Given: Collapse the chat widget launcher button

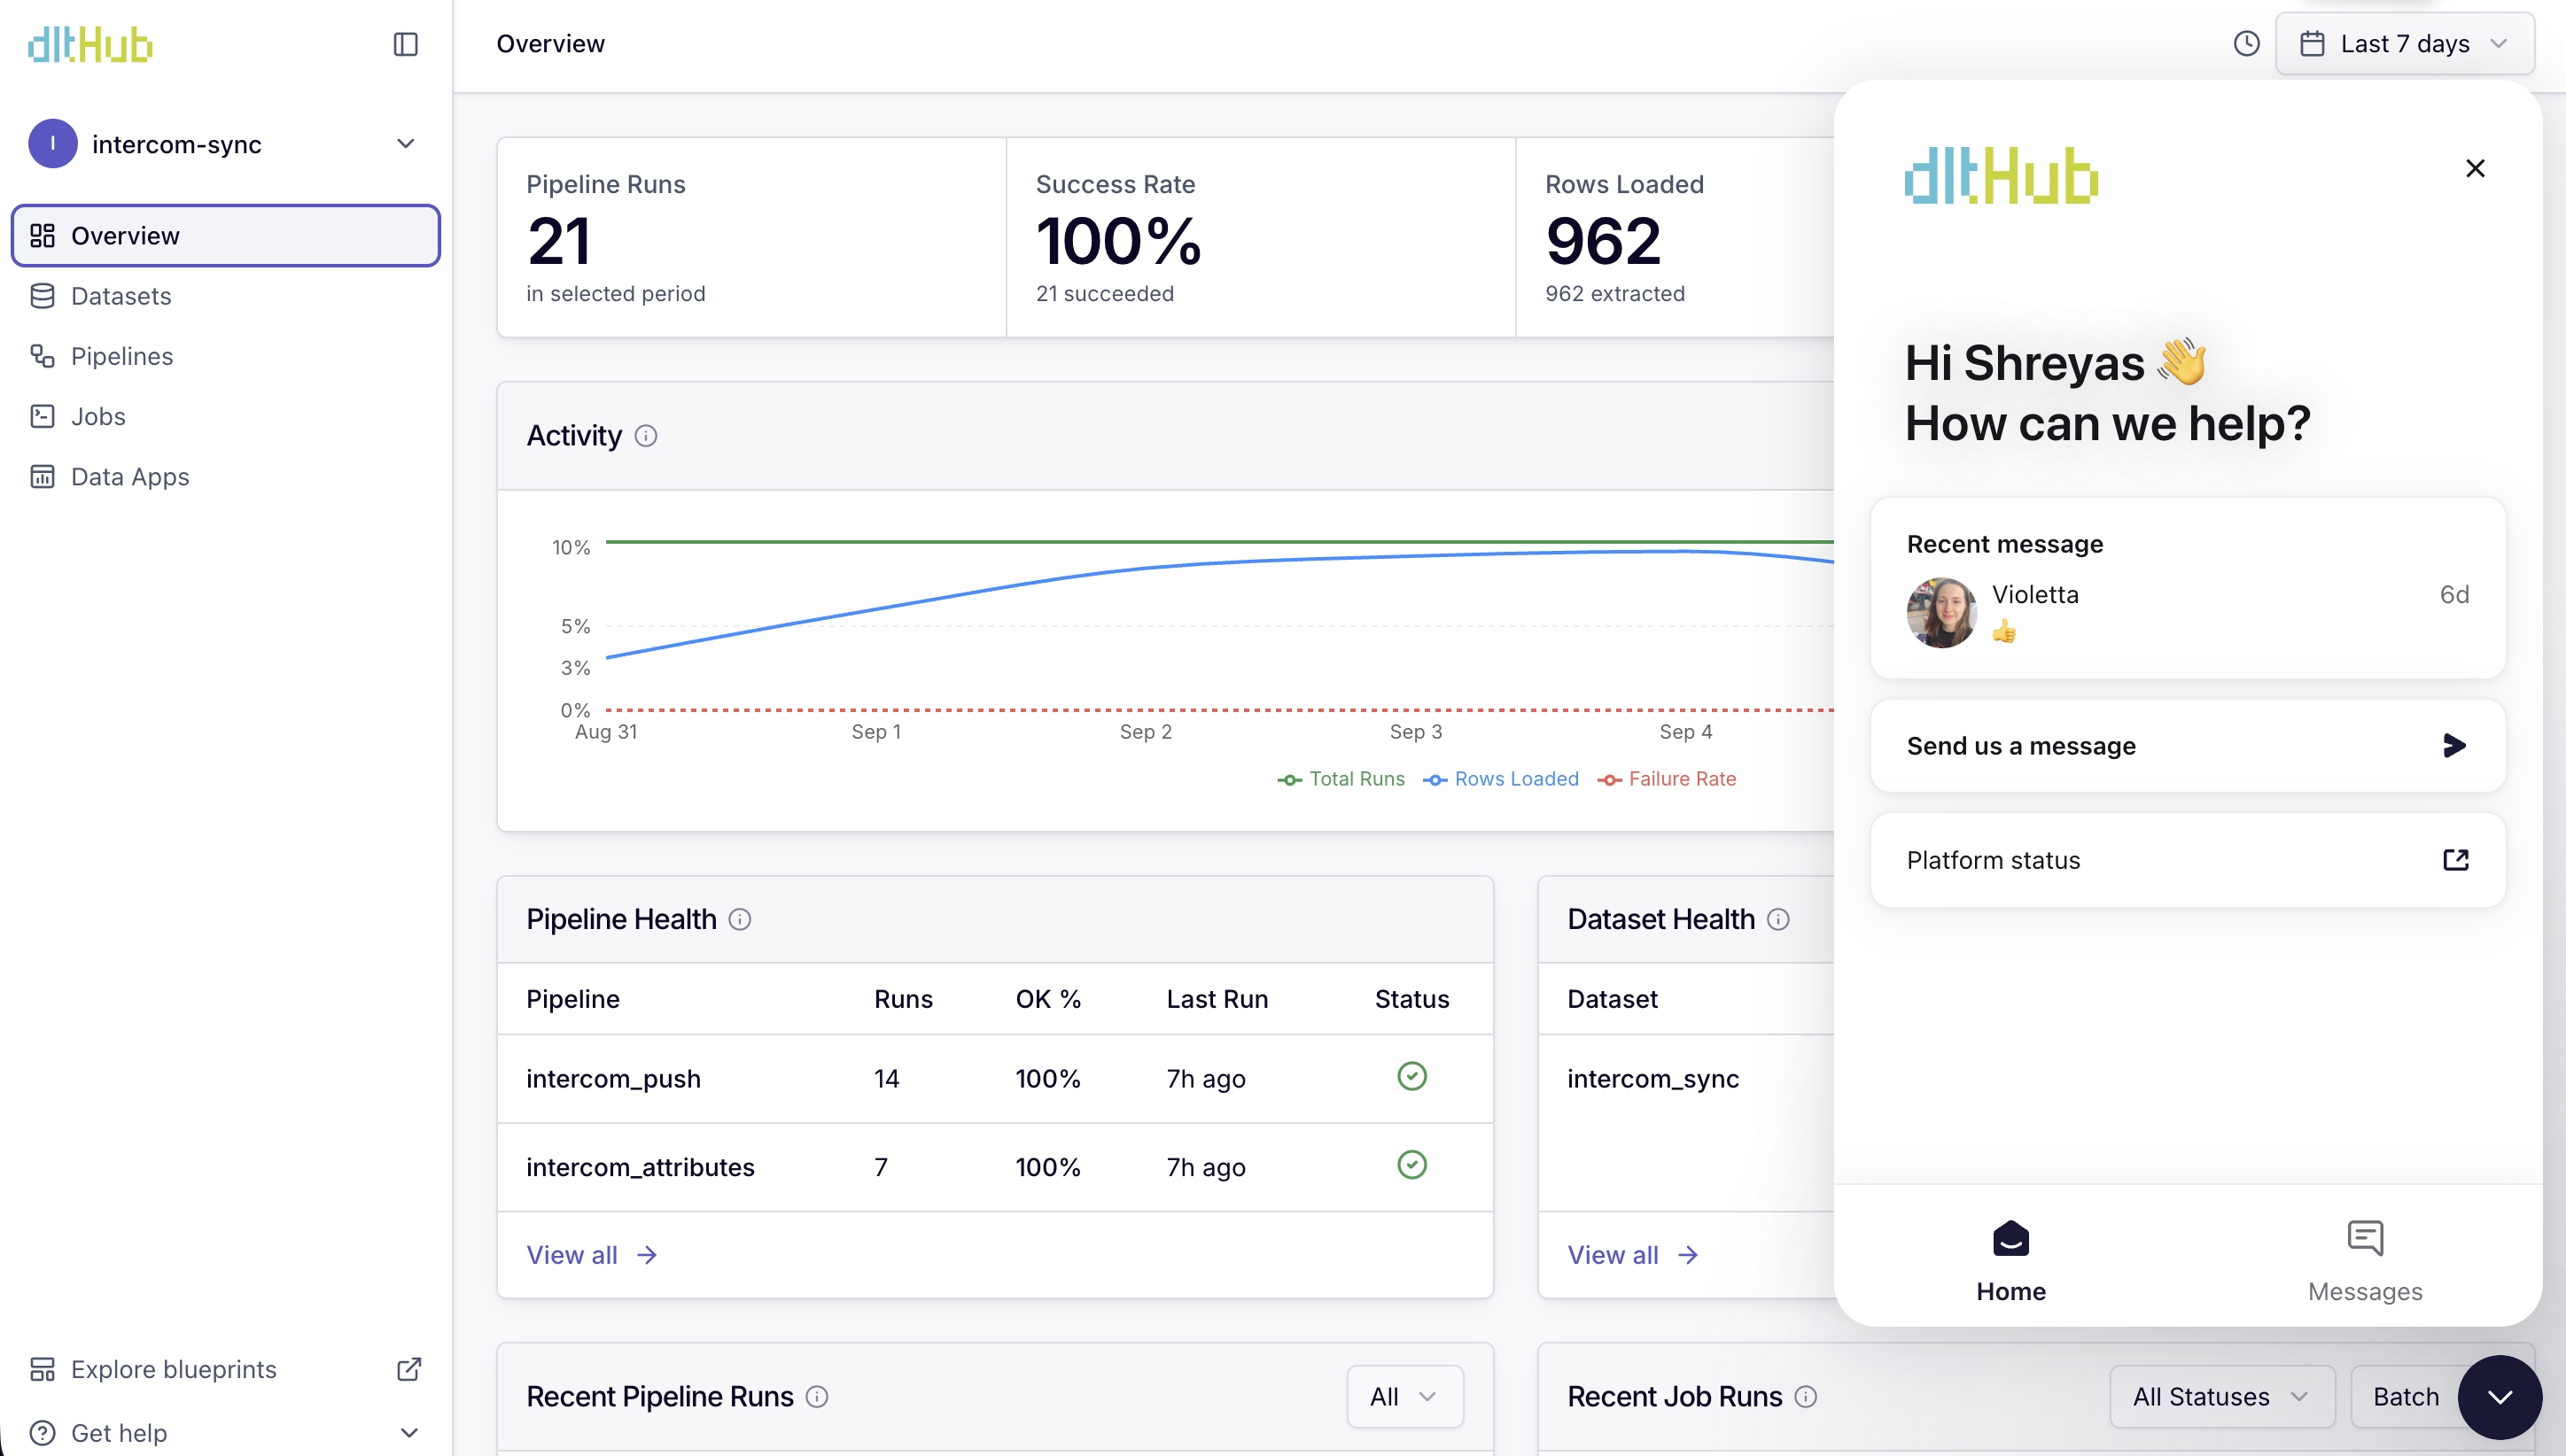Looking at the screenshot, I should point(2499,1397).
